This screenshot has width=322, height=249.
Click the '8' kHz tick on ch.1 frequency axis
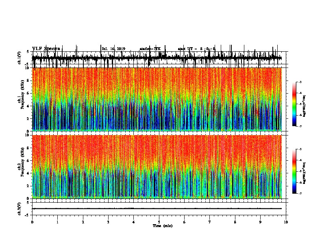[x=28, y=81]
